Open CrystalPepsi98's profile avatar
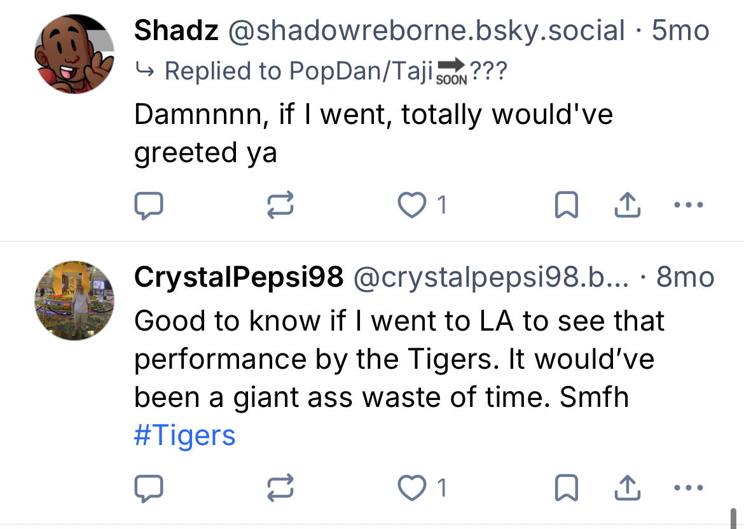744x529 pixels. coord(74,300)
